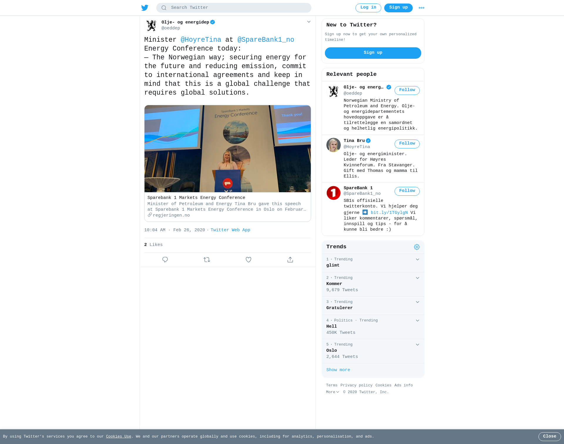Like the tweet with heart icon
This screenshot has width=564, height=444.
249,260
